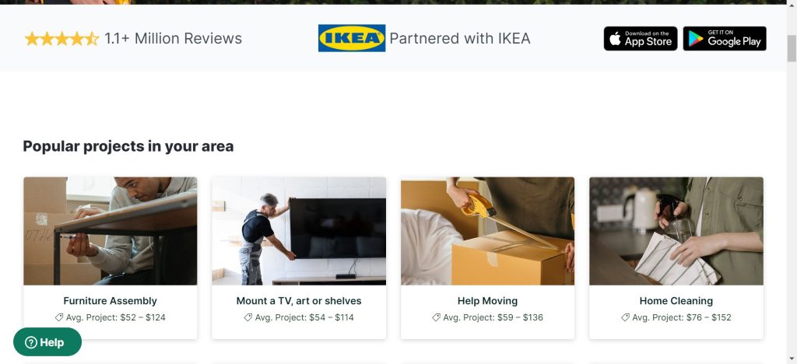The height and width of the screenshot is (364, 797).
Task: Click the furniture assembly photo thumbnail
Action: click(x=111, y=231)
